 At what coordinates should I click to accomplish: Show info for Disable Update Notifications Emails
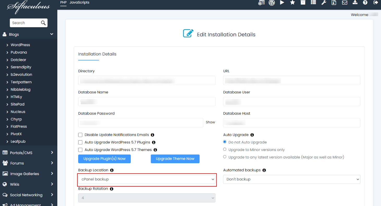coord(152,135)
